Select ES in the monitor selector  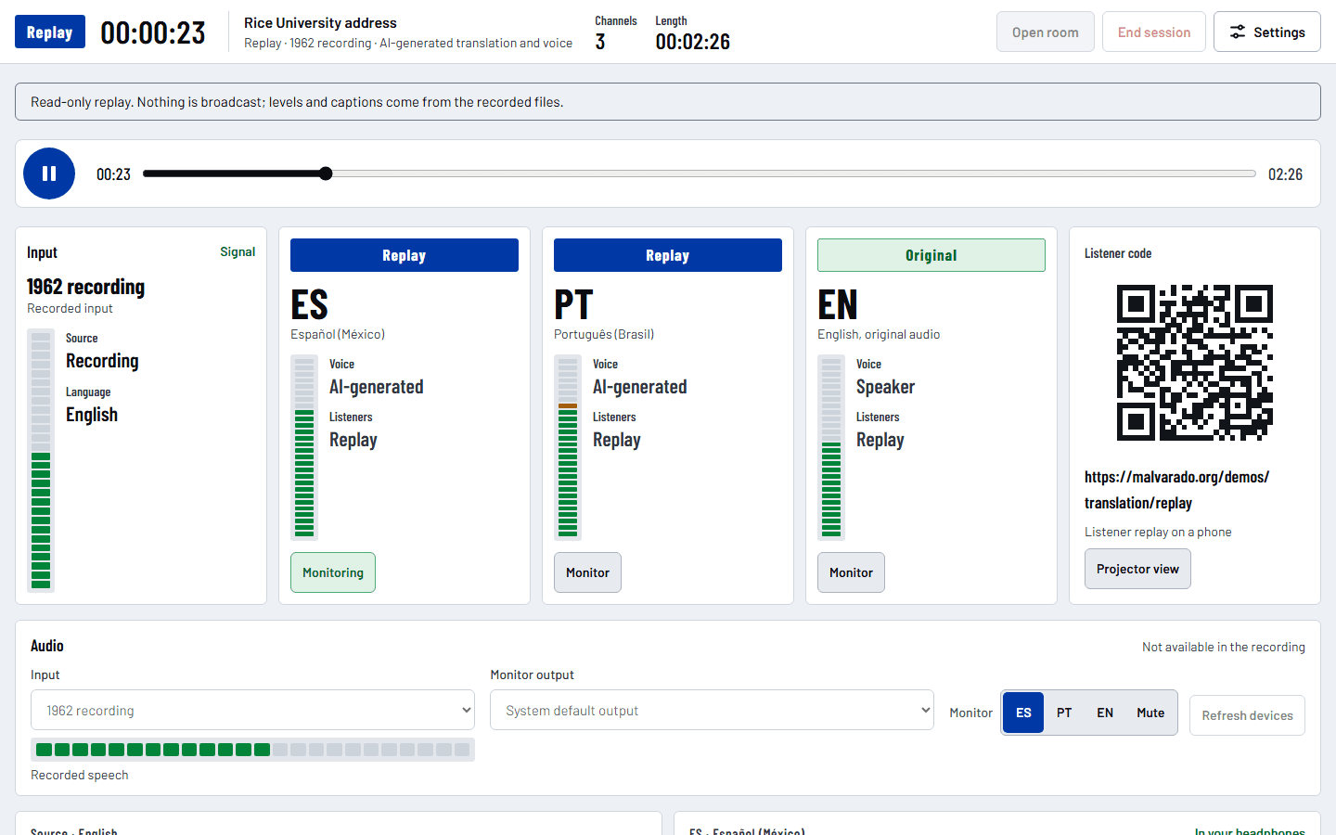pos(1023,713)
